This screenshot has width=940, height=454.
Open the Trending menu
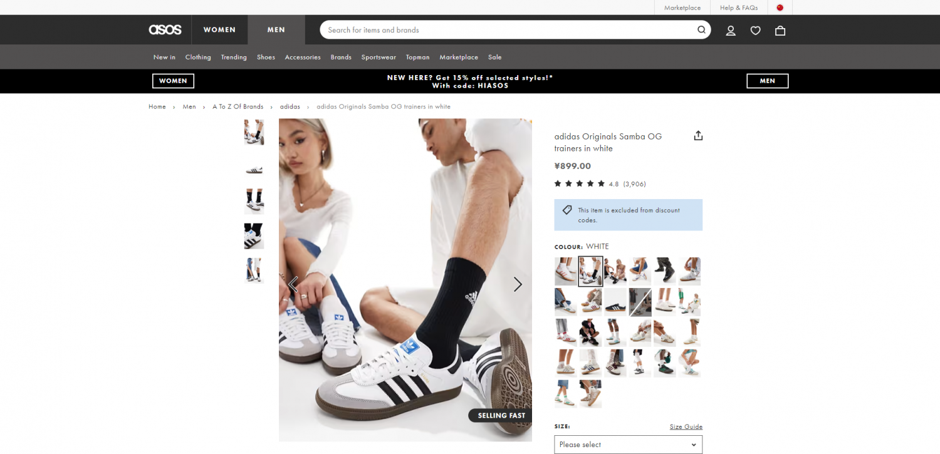pyautogui.click(x=234, y=57)
